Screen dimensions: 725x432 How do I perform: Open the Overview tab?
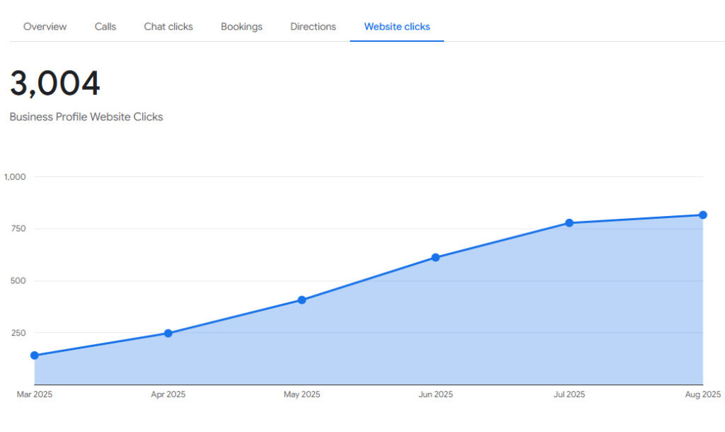point(45,26)
